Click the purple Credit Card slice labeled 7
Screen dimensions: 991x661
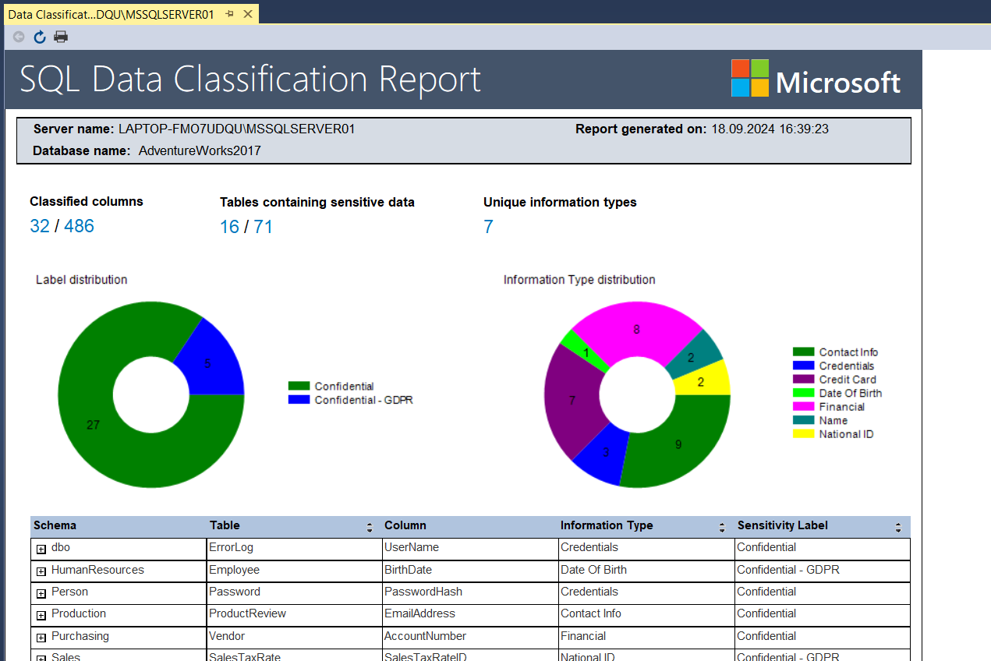pyautogui.click(x=572, y=400)
